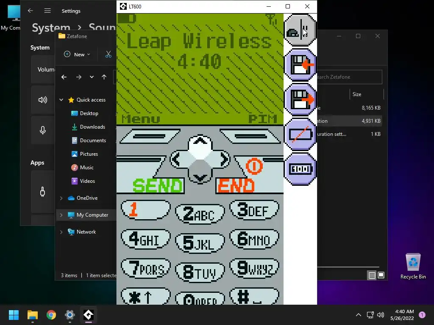This screenshot has width=434, height=325.
Task: Tap the phone's left soft key
Action: pyautogui.click(x=150, y=136)
